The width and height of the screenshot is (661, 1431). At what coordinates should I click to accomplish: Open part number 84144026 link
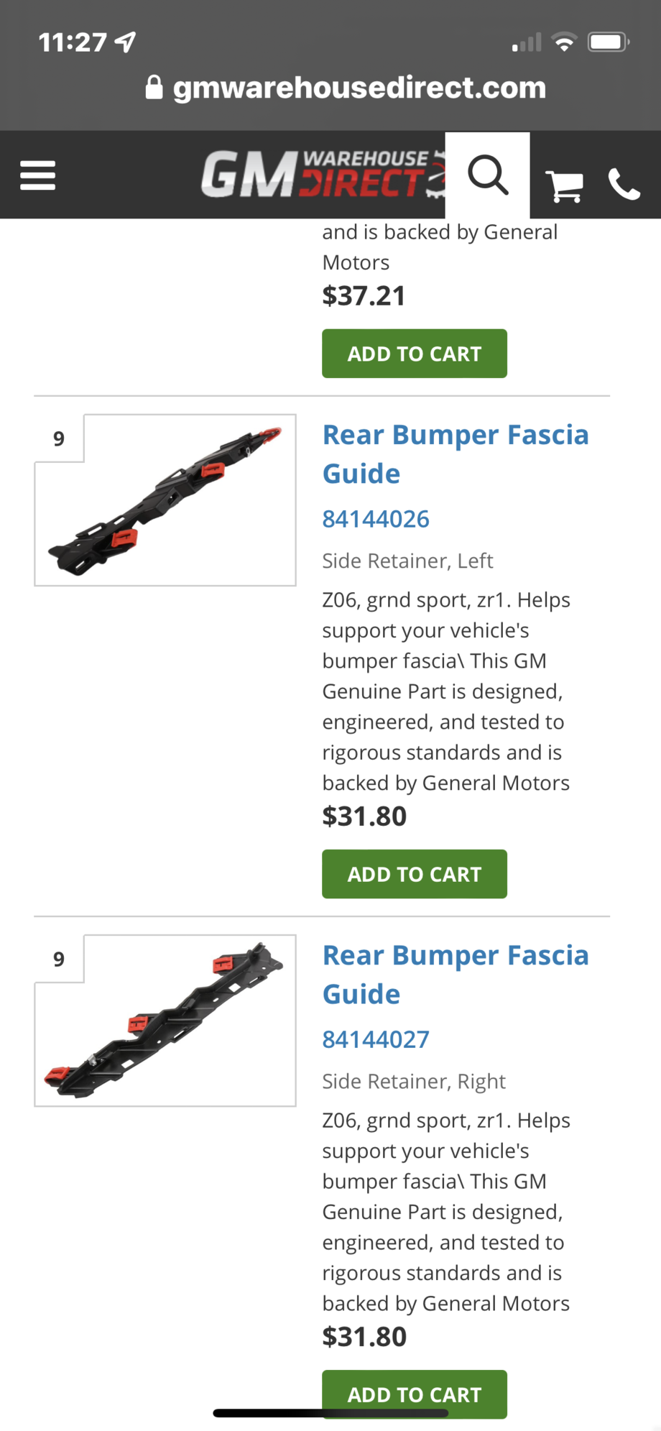pyautogui.click(x=375, y=519)
